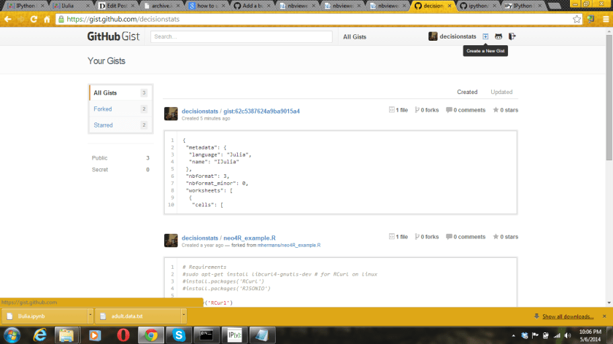Open the neo4R_example.R gist link

[250, 238]
